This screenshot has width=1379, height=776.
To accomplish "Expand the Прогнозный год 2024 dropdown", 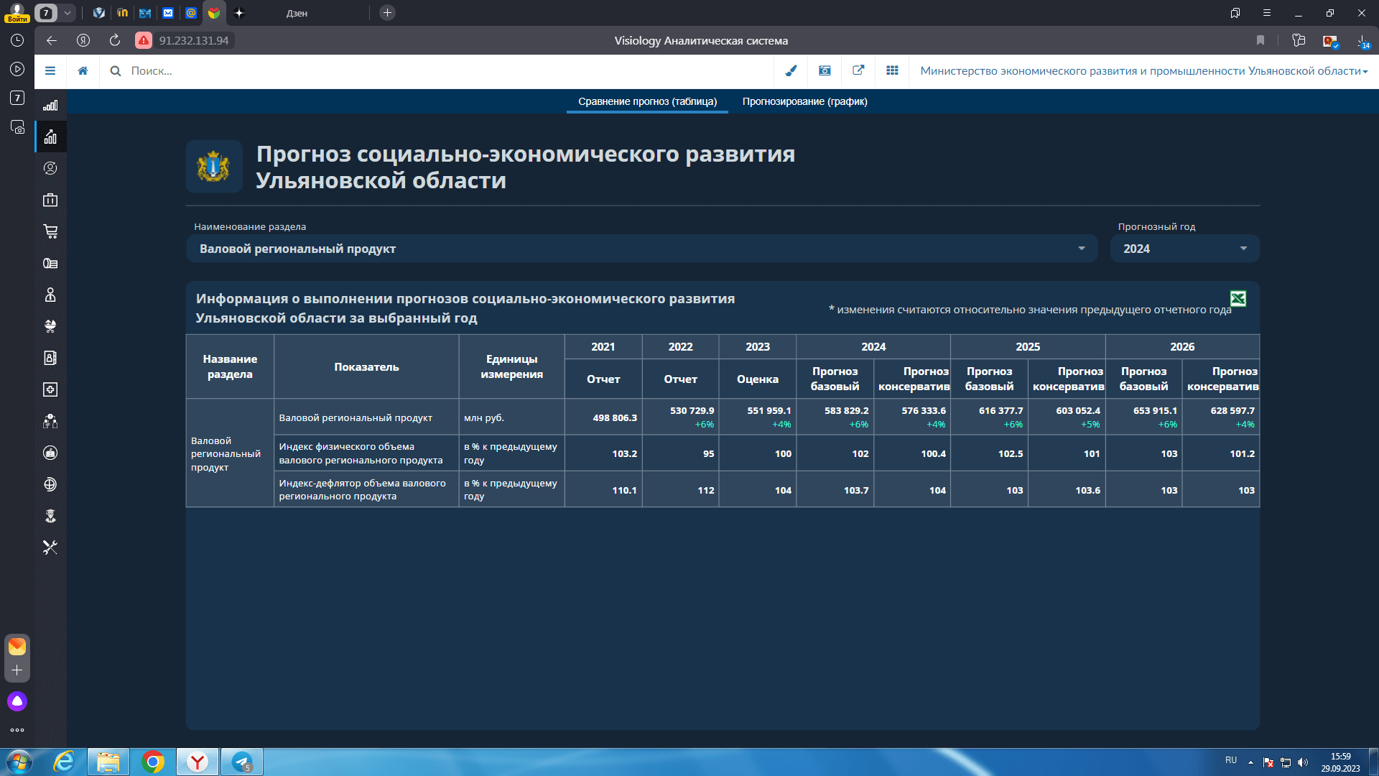I will point(1184,249).
